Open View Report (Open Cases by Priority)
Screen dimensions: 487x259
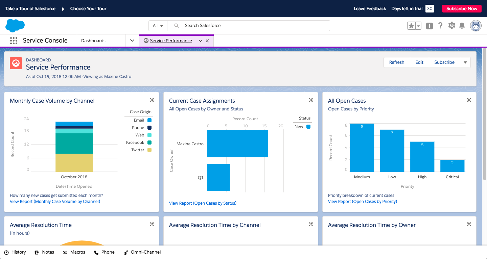362,202
